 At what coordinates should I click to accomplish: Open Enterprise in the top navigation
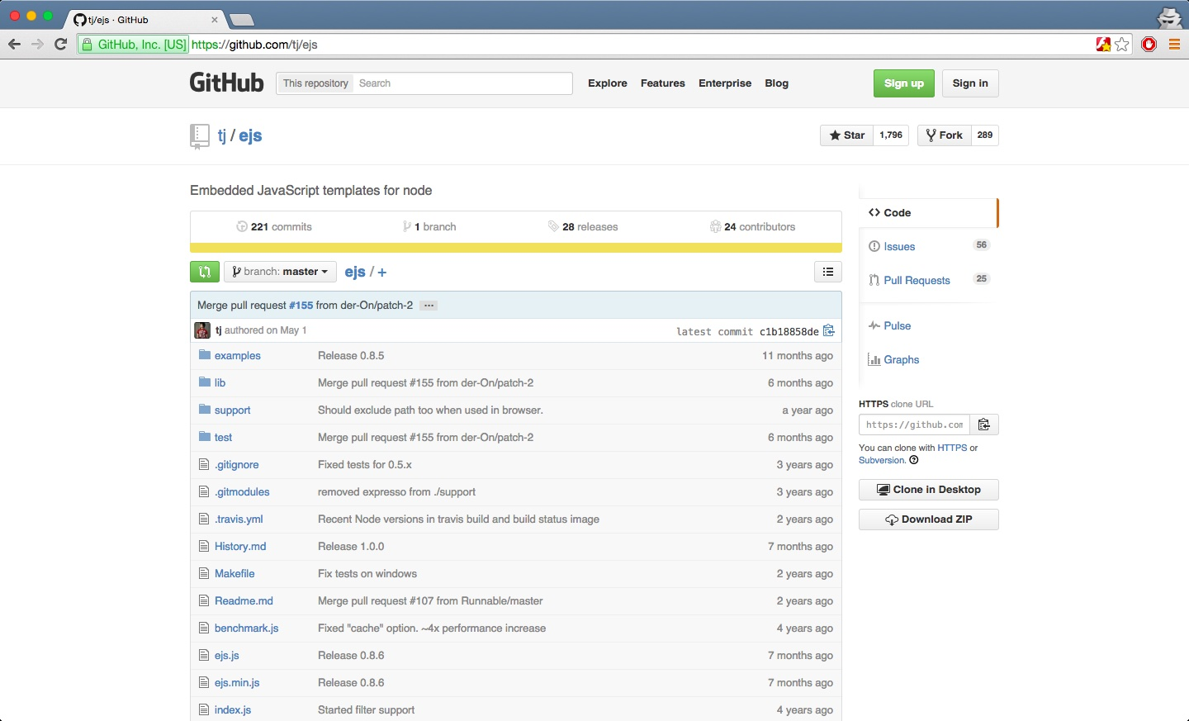725,83
